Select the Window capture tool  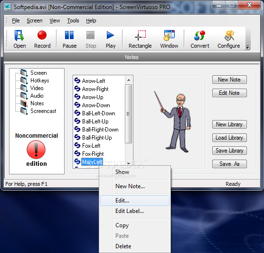tap(169, 39)
